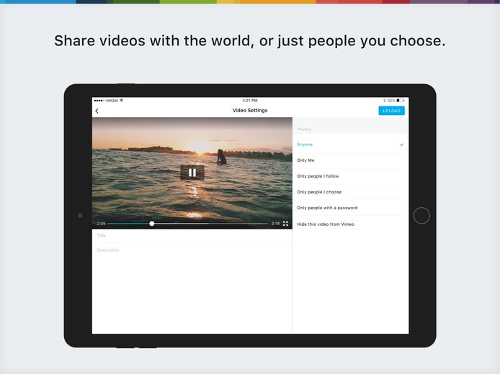Click the battery icon in status bar
This screenshot has height=374, width=500.
(400, 101)
